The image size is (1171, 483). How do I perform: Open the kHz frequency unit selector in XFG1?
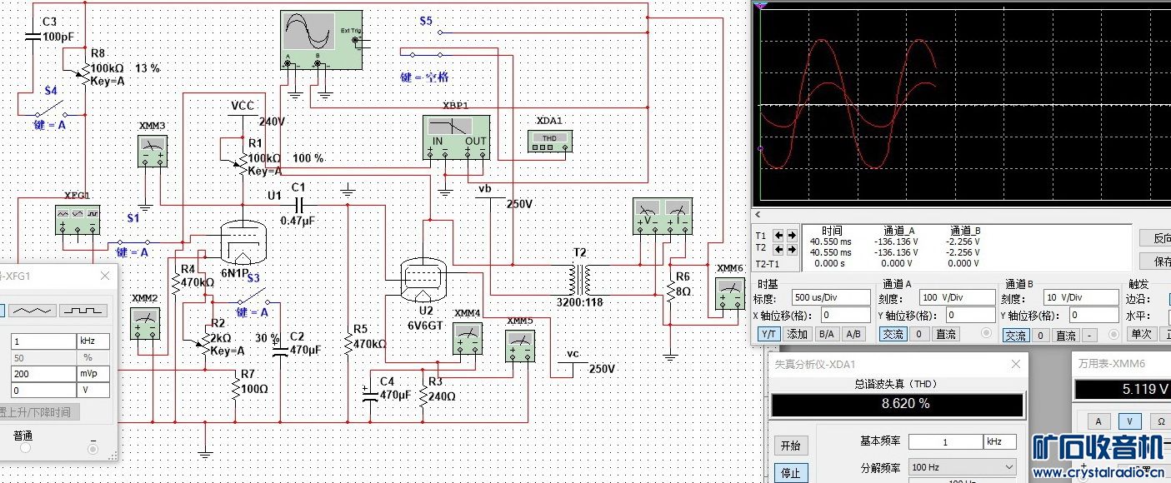[x=93, y=341]
